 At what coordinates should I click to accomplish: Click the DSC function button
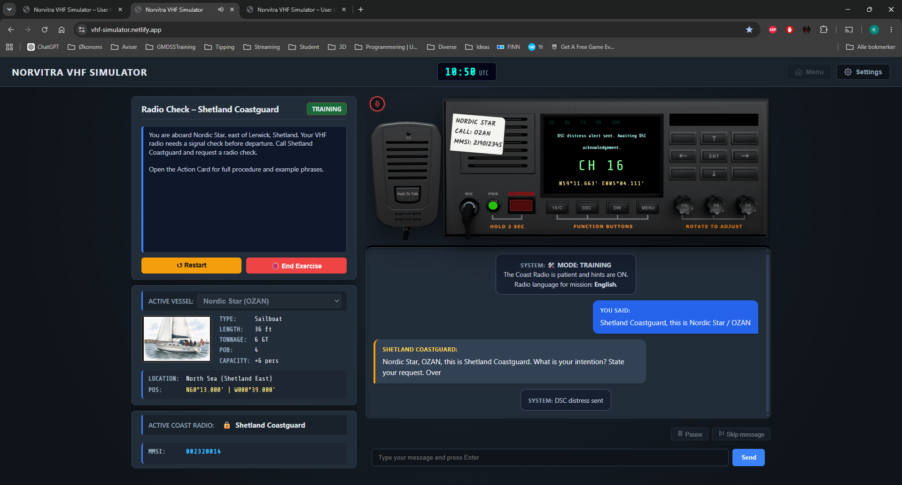pos(587,207)
